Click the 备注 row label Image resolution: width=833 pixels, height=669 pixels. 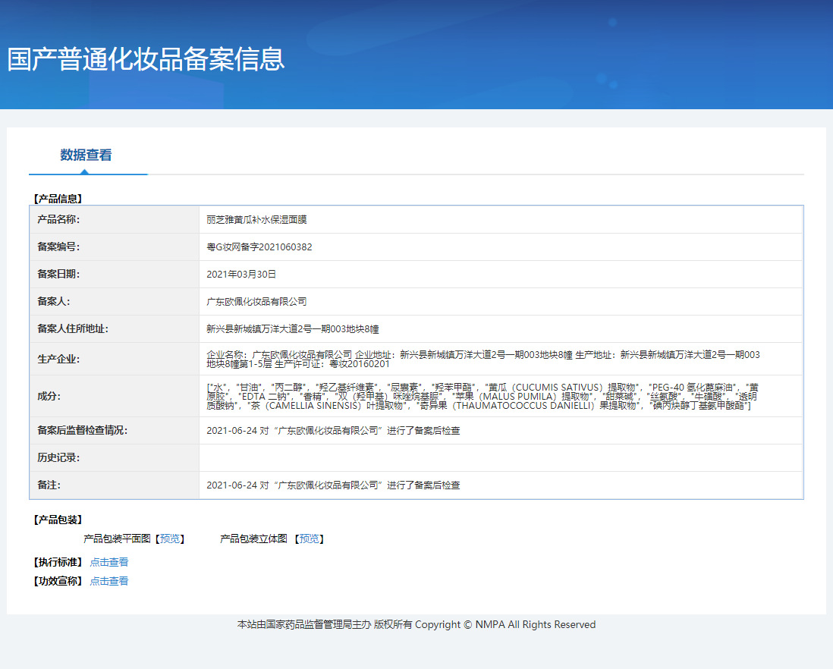(49, 485)
